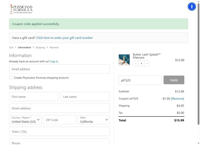200x145 pixels.
Task: Click the Subtotal amount $12.99
Action: pos(179,91)
